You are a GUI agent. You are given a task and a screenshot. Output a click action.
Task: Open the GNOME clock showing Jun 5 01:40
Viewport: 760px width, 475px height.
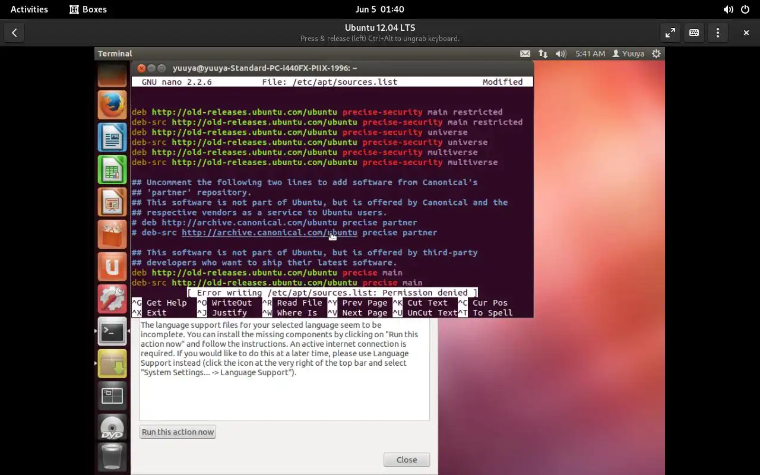tap(380, 9)
